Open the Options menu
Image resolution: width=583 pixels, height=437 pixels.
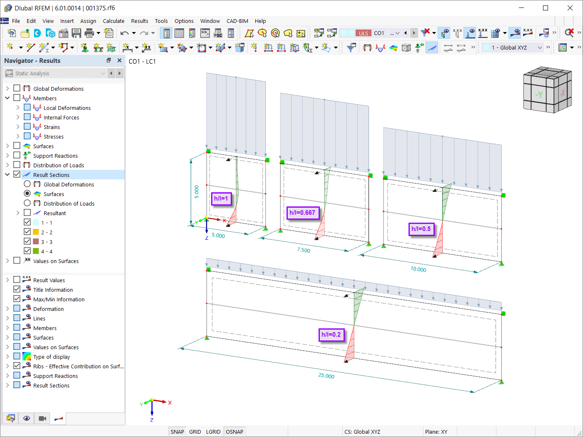[x=184, y=21]
